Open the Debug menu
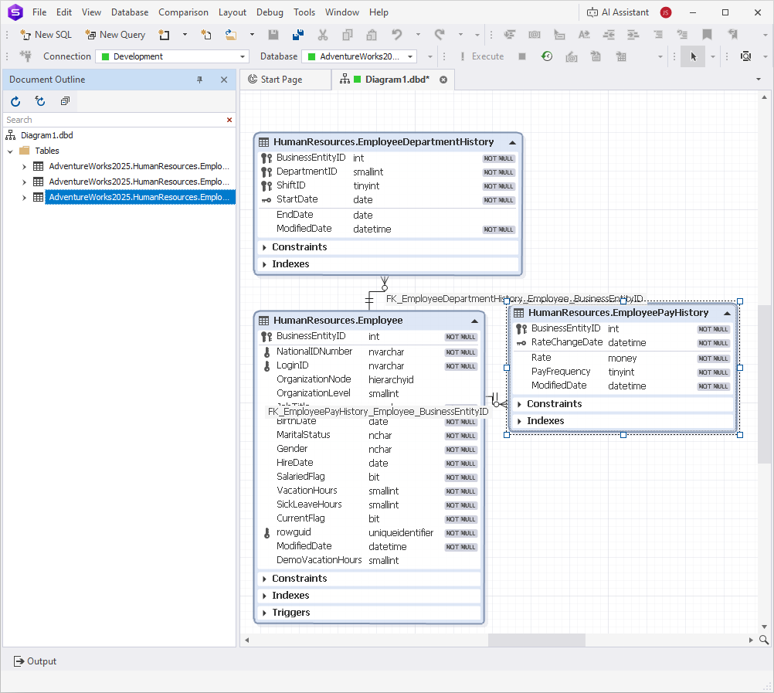 tap(270, 12)
